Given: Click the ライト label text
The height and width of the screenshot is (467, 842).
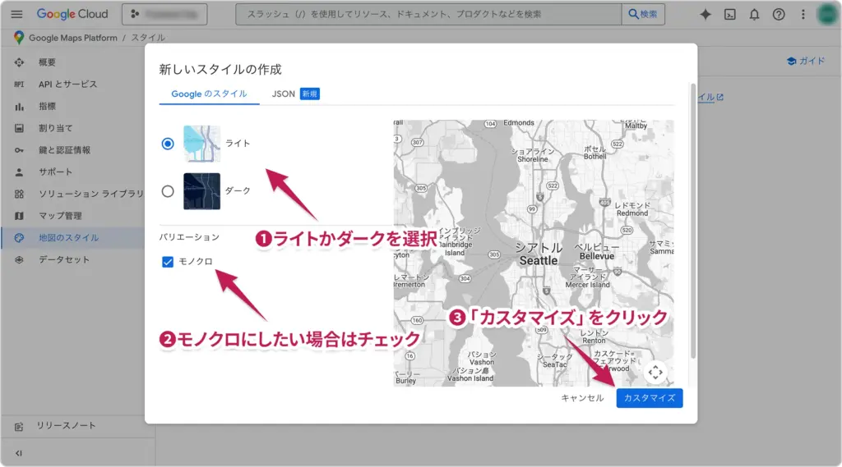Looking at the screenshot, I should point(238,144).
